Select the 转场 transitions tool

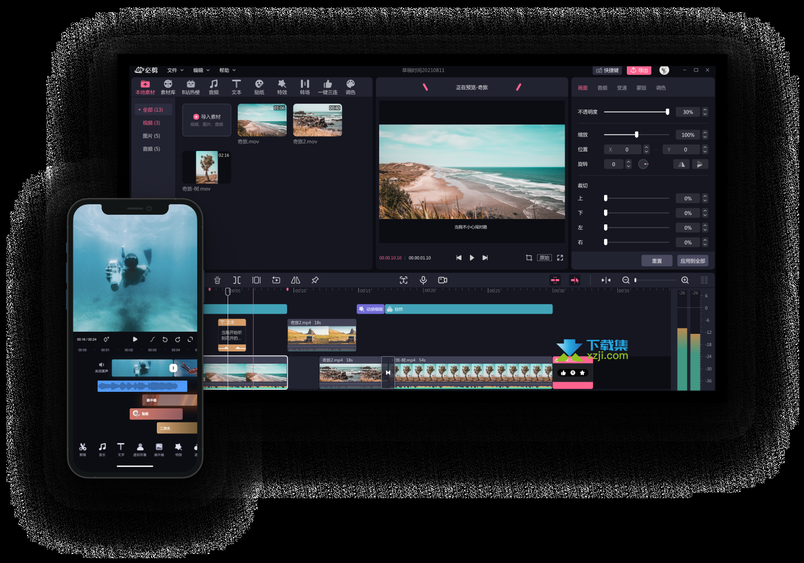[305, 87]
